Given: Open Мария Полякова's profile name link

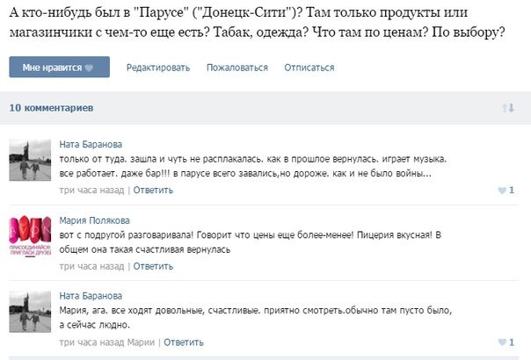Looking at the screenshot, I should (x=94, y=220).
